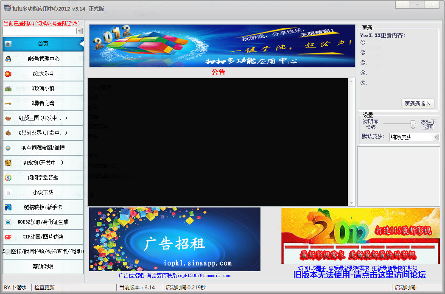This screenshot has width=445, height=294.
Task: Click the VerX.XX更新内容 text
Action: pos(383,36)
